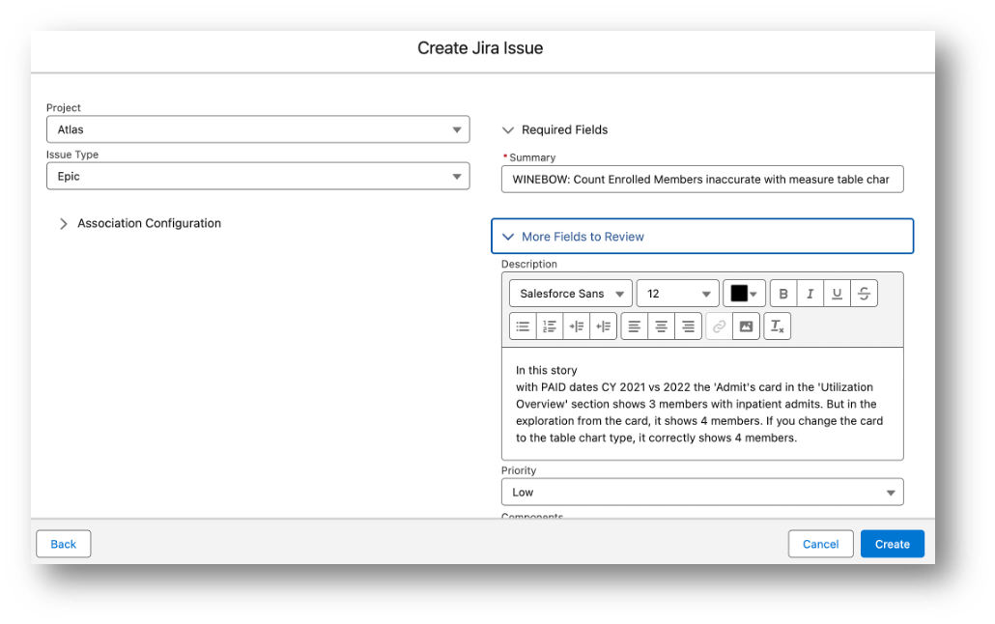
Task: Underline the selected description text
Action: [x=837, y=294]
